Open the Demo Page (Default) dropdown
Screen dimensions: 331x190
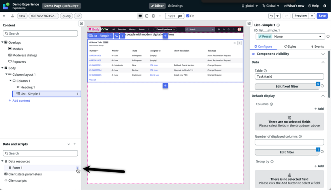[62, 6]
